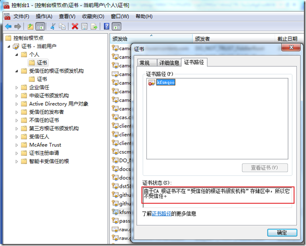This screenshot has height=246, width=306.
Task: Open the 文件(F) menu
Action: pos(21,16)
